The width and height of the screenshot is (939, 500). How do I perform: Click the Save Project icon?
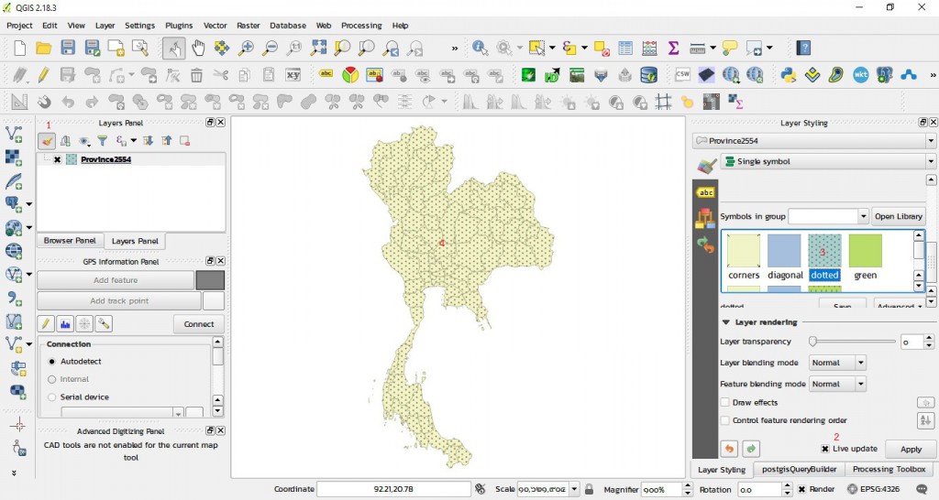[x=68, y=48]
